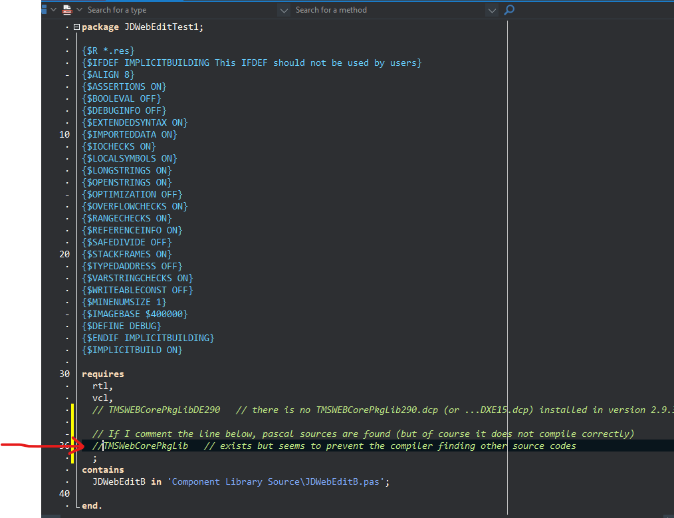Place cursor on the 'contains' keyword
The image size is (674, 518).
coord(102,469)
